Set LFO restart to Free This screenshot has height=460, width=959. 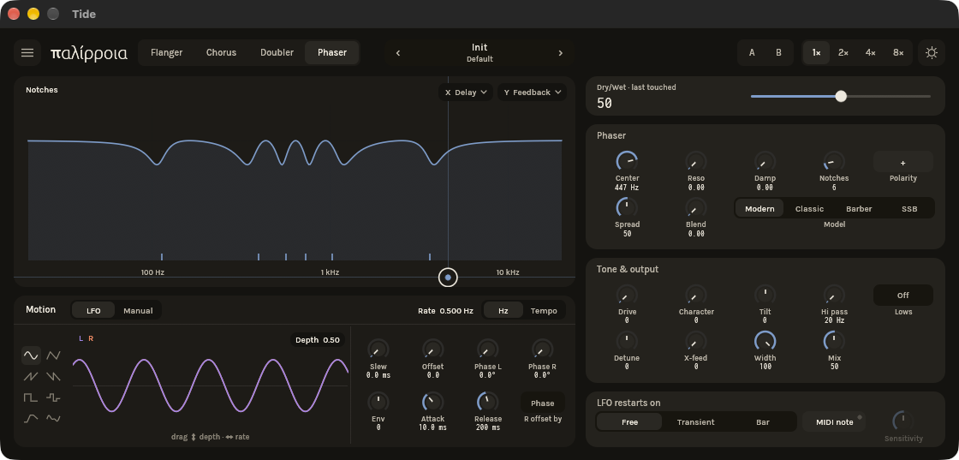[629, 422]
